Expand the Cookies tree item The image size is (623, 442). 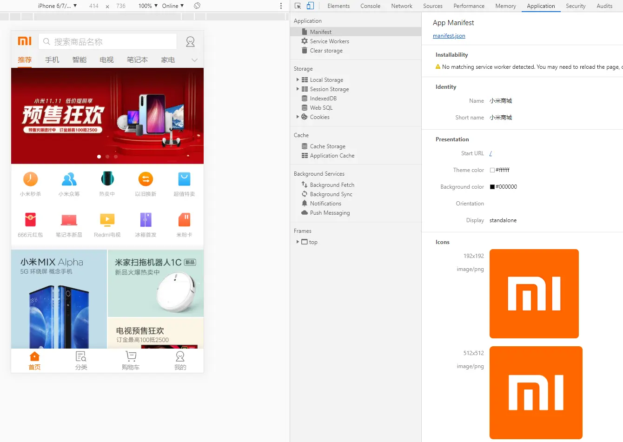[x=298, y=117]
